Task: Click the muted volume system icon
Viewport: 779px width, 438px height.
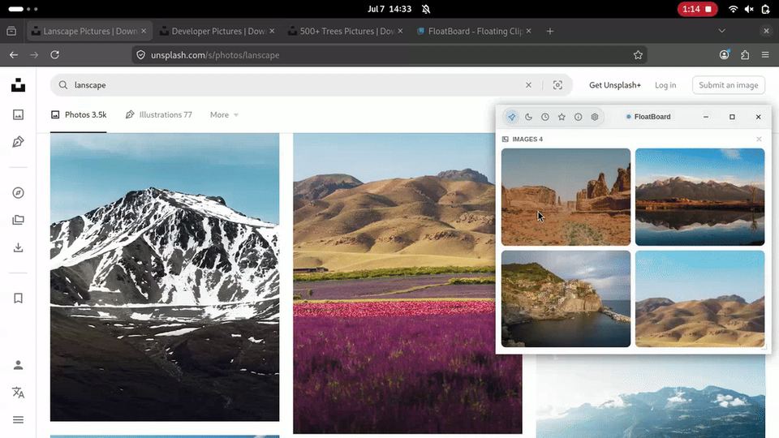Action: pyautogui.click(x=749, y=9)
